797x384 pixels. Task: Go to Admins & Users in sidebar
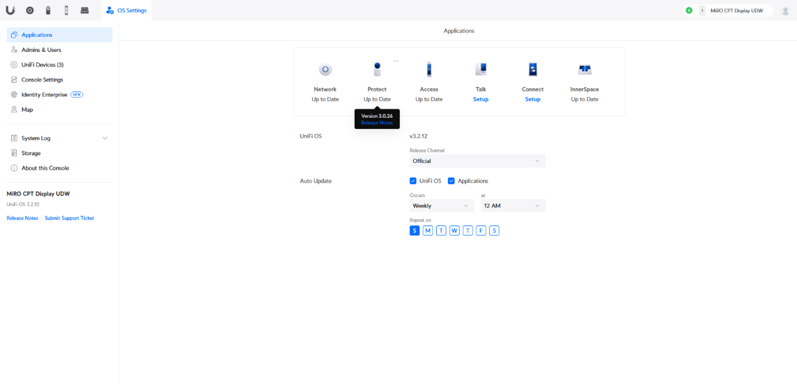coord(41,50)
